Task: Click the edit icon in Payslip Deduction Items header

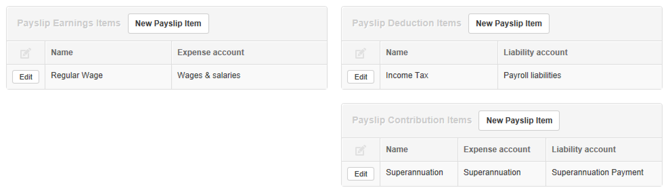Action: (x=360, y=53)
